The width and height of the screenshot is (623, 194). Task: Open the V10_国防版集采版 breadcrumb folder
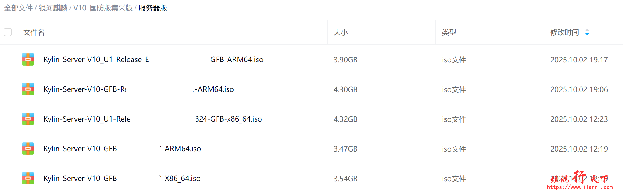[103, 8]
